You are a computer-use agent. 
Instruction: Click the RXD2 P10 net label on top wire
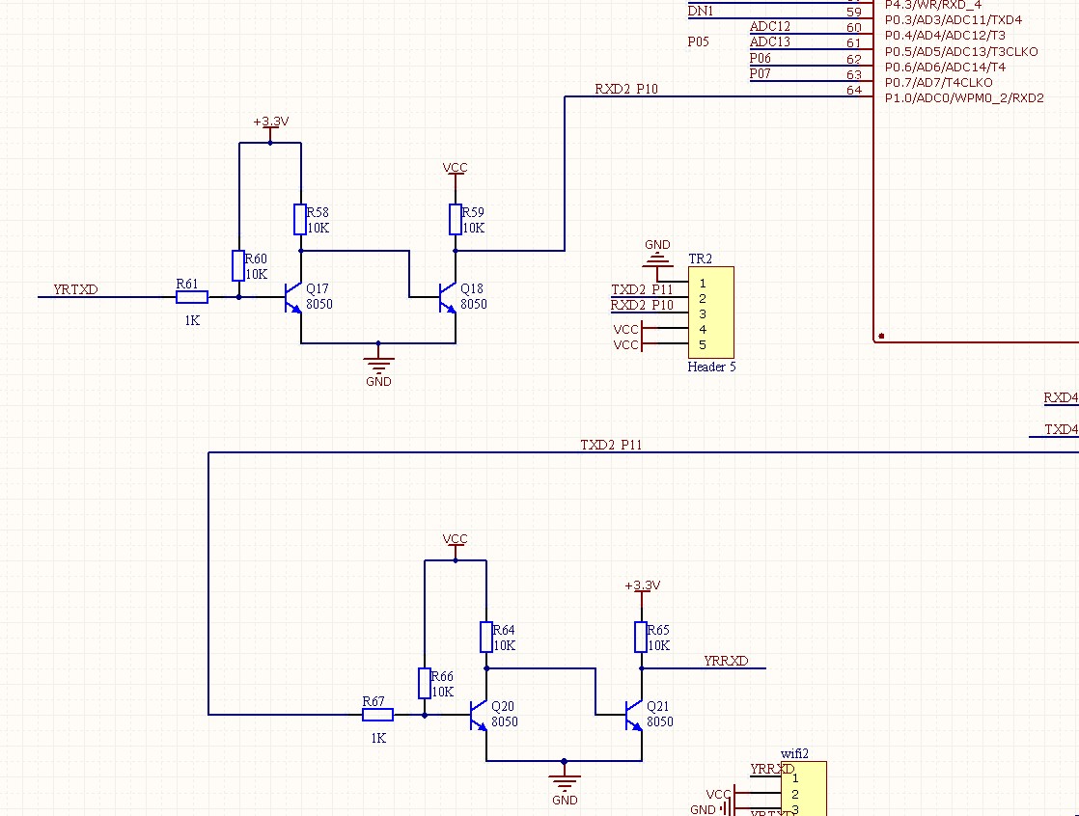pos(626,89)
